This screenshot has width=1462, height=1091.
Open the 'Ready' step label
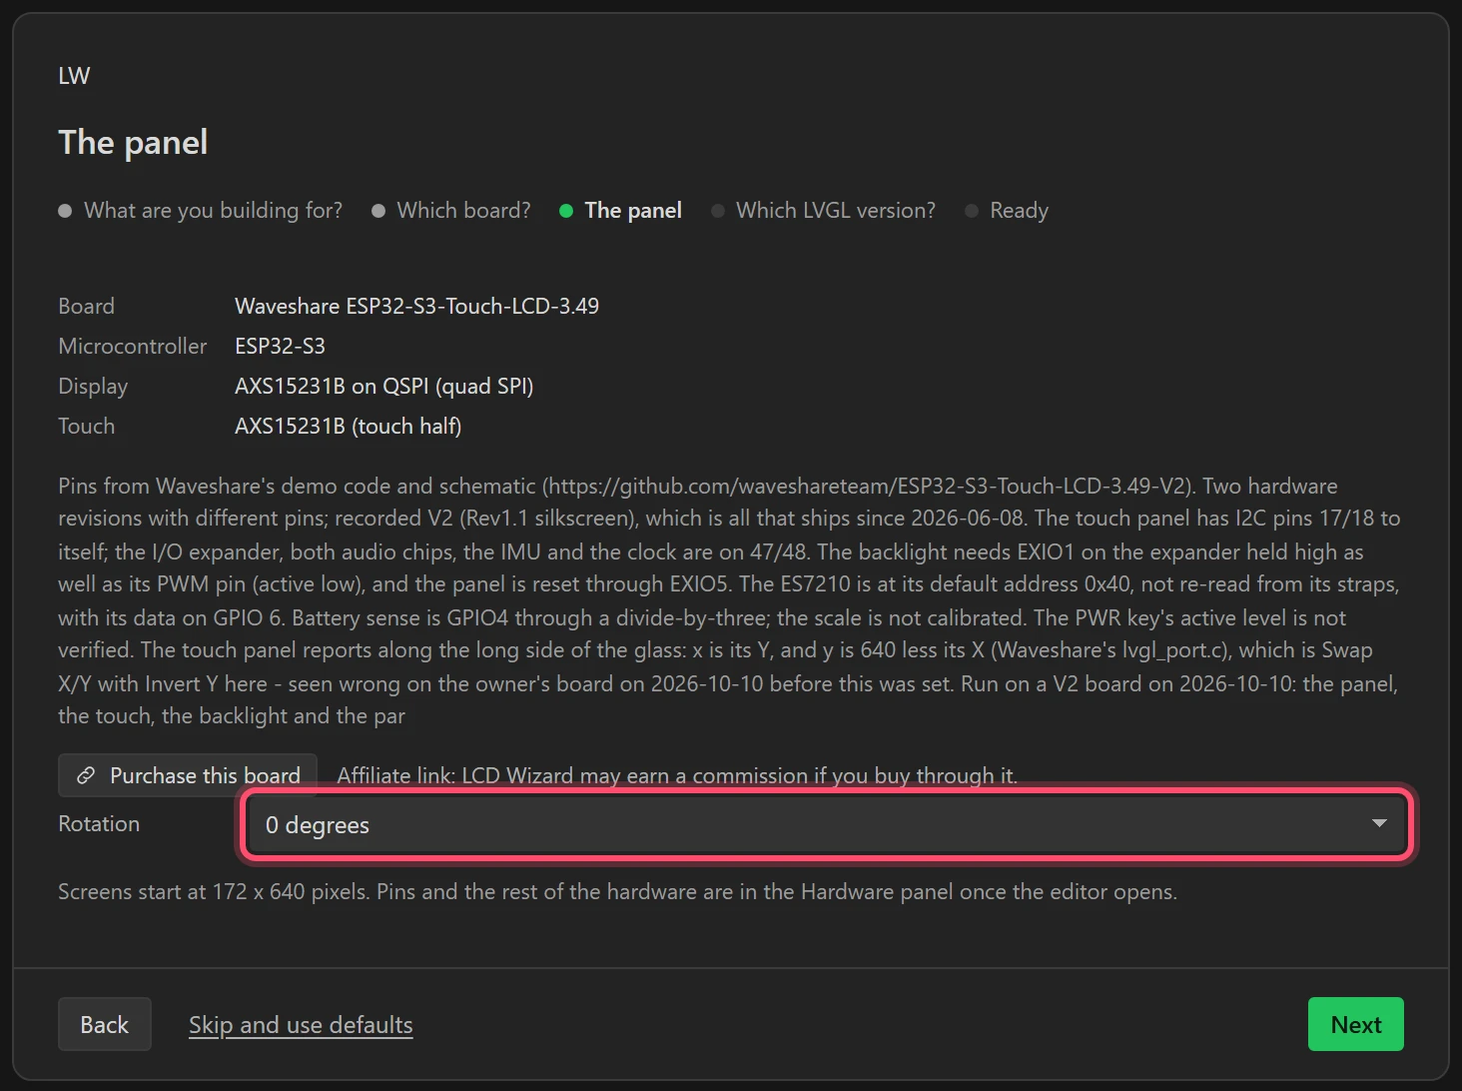[x=1019, y=211]
